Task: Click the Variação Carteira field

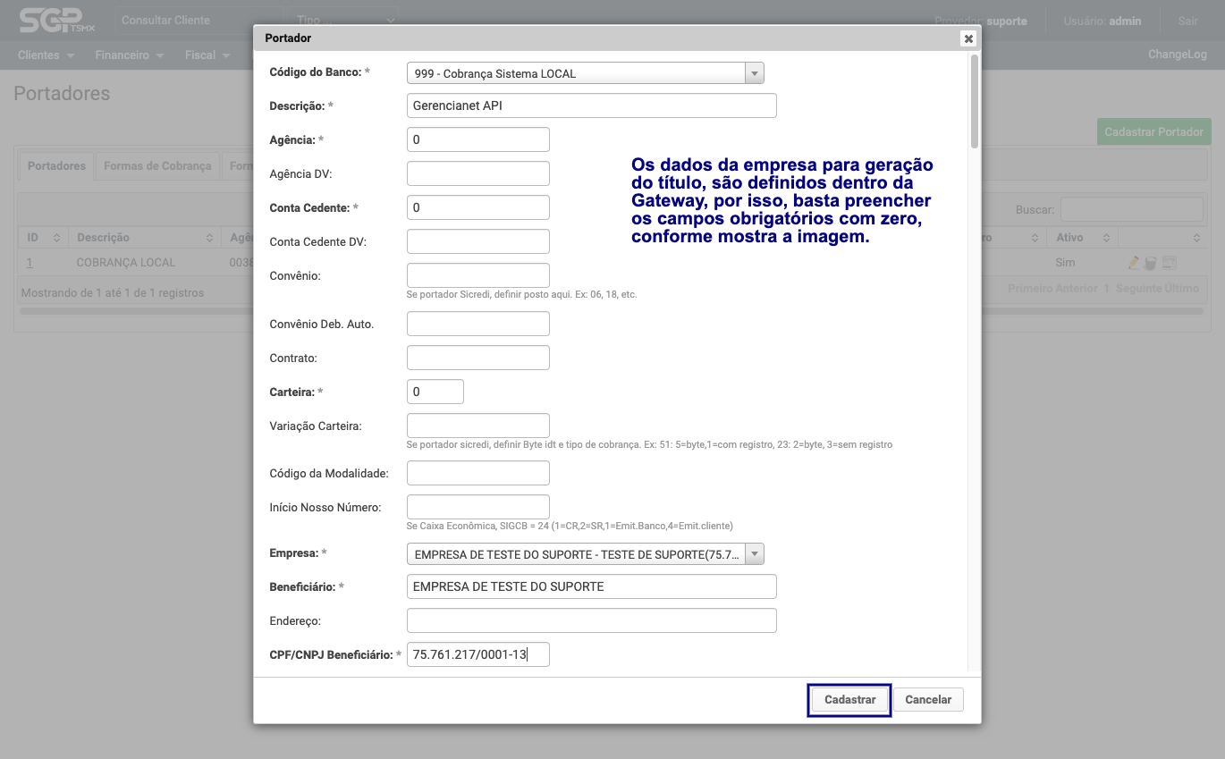Action: pyautogui.click(x=477, y=426)
